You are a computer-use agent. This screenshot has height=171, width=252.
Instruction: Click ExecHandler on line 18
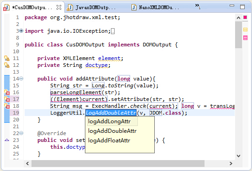(109, 106)
